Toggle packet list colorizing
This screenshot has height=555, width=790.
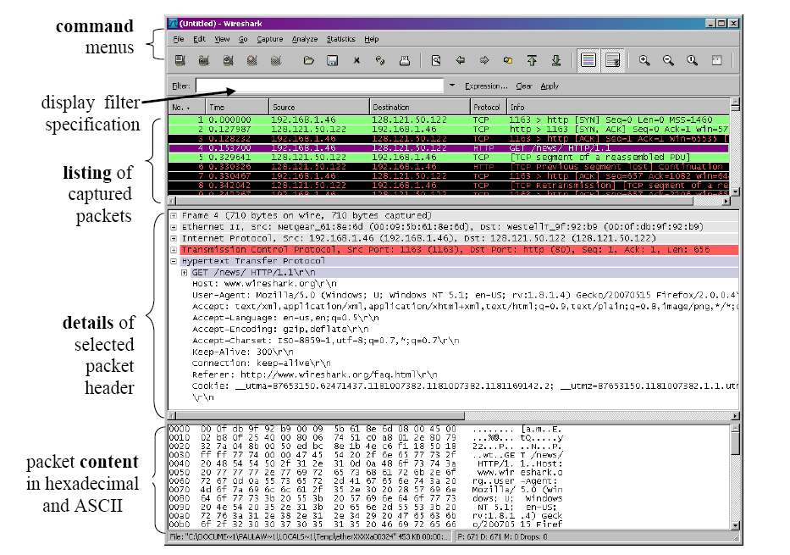[588, 60]
